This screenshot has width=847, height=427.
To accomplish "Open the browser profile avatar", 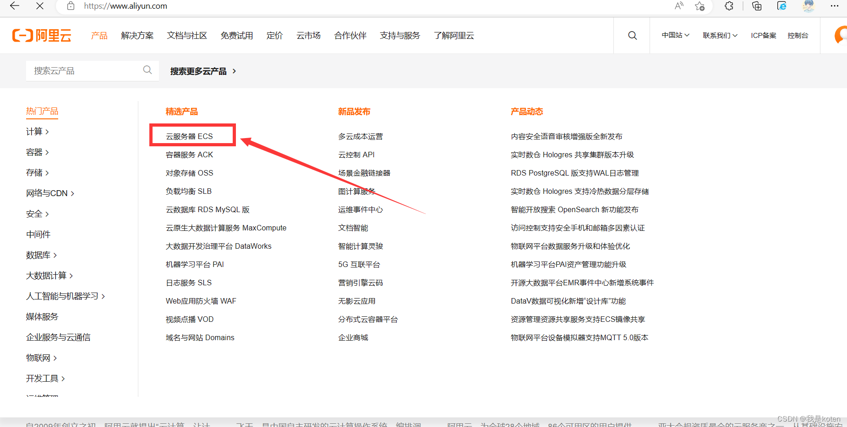I will [x=809, y=6].
